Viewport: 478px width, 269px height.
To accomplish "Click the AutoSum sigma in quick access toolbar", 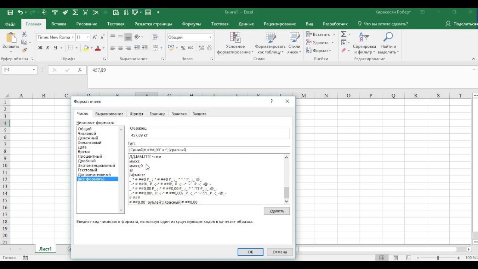I will pyautogui.click(x=75, y=12).
